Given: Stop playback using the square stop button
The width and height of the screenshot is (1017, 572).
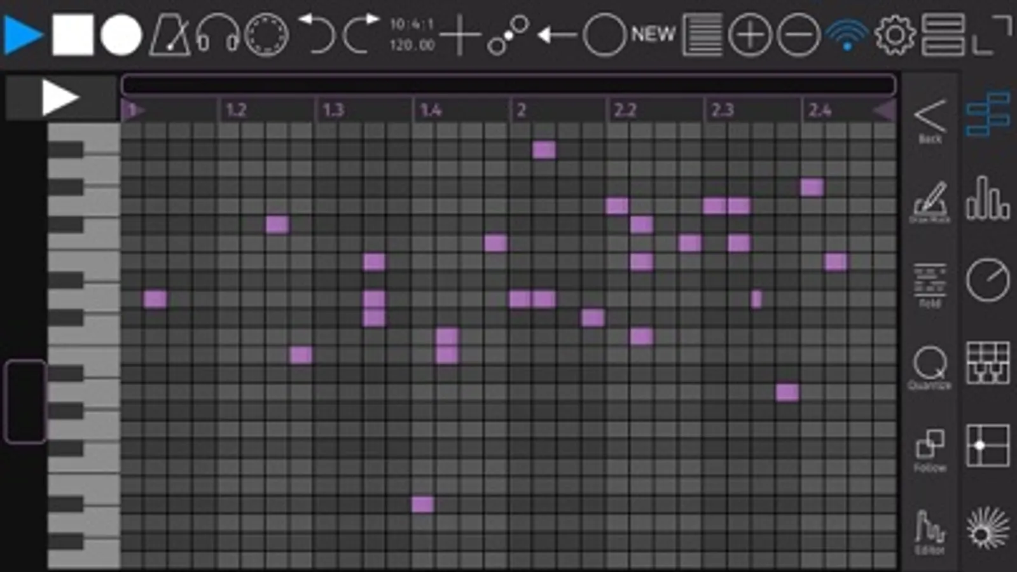Looking at the screenshot, I should [73, 35].
